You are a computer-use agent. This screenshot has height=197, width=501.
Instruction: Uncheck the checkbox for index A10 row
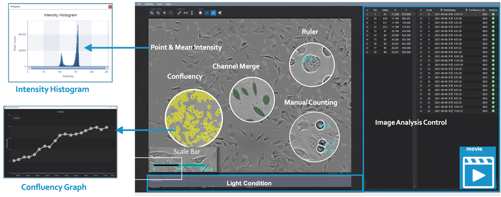click(367, 18)
